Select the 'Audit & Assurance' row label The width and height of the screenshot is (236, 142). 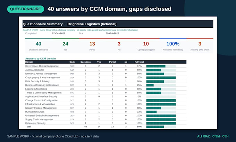pos(35,70)
